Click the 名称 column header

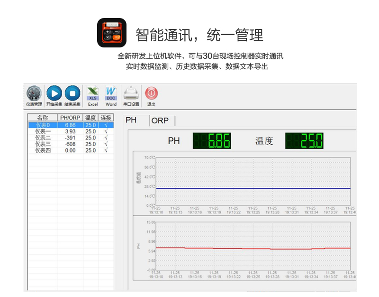pos(43,118)
